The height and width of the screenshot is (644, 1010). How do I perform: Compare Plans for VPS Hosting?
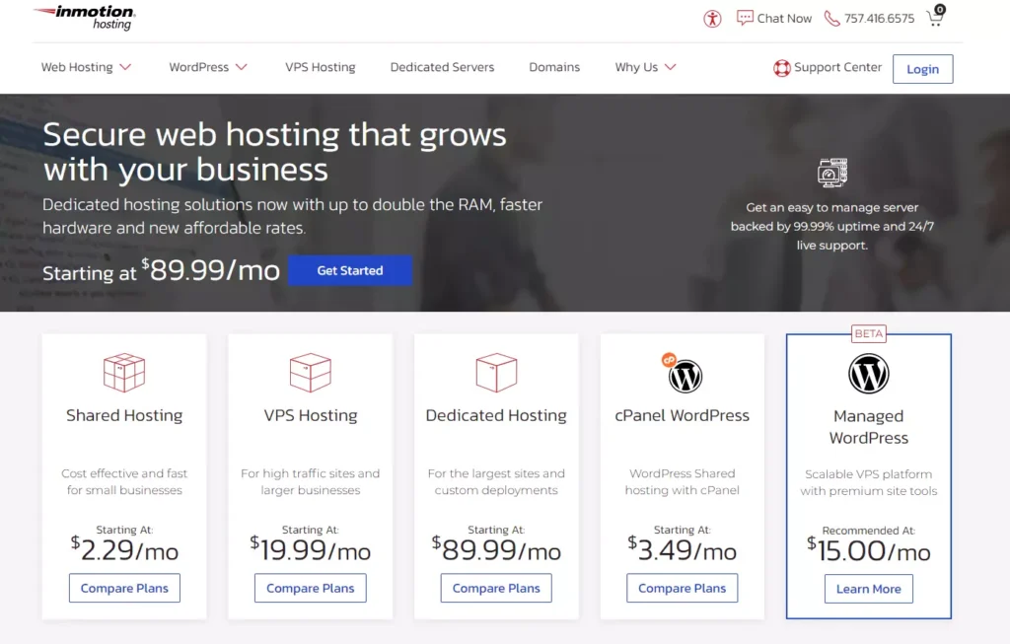[x=311, y=588]
